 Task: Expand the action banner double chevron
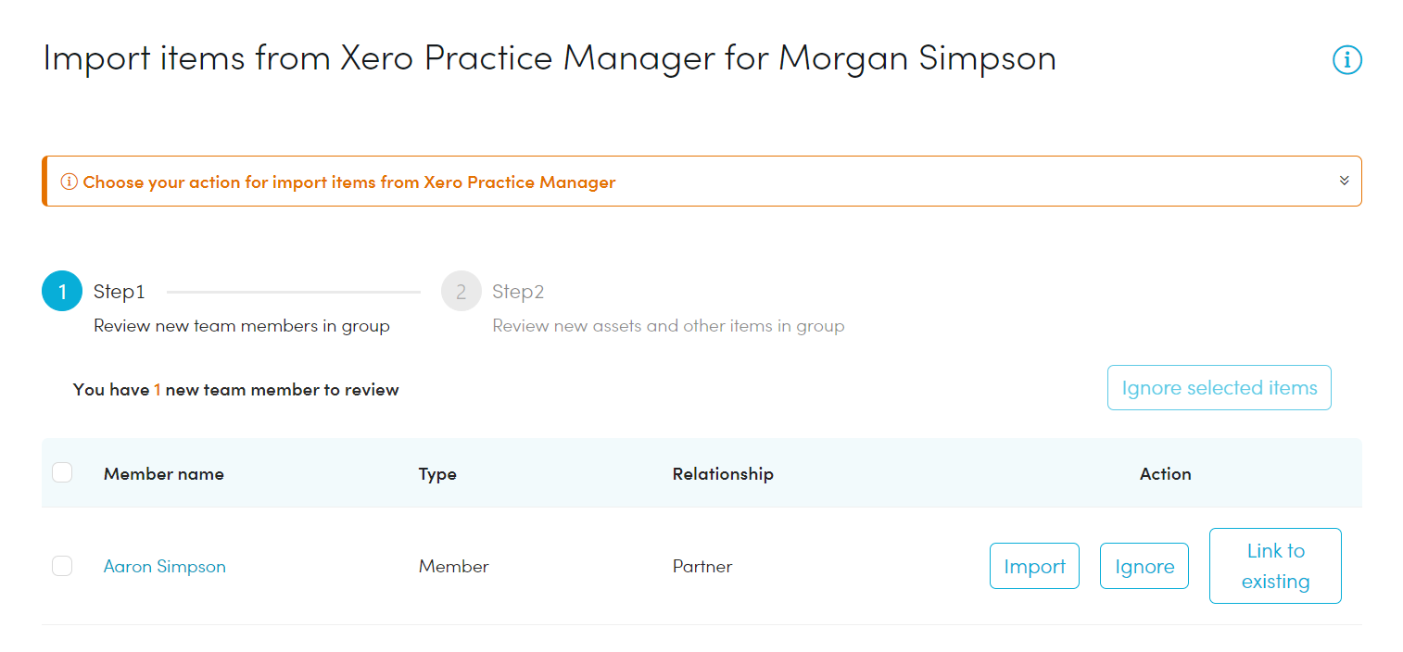[1344, 181]
